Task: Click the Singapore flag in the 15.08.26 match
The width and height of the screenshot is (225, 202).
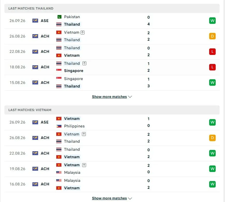Action: (59, 79)
